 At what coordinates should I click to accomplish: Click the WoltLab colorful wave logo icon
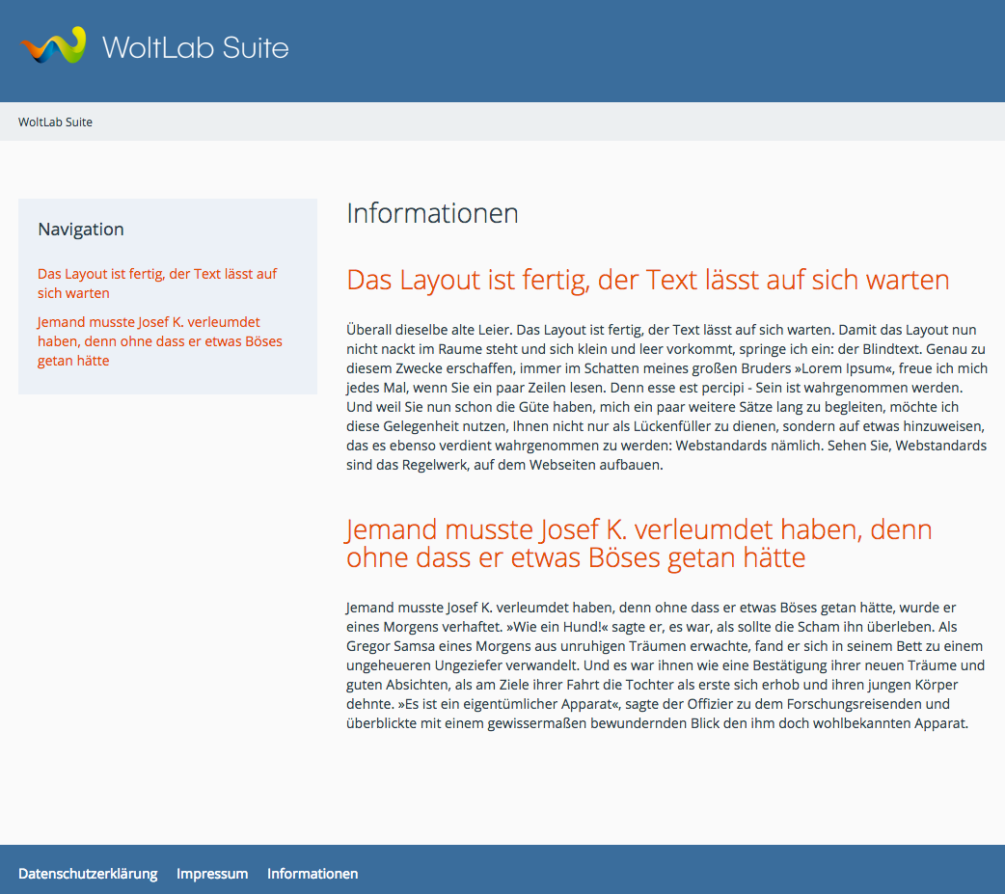(53, 46)
